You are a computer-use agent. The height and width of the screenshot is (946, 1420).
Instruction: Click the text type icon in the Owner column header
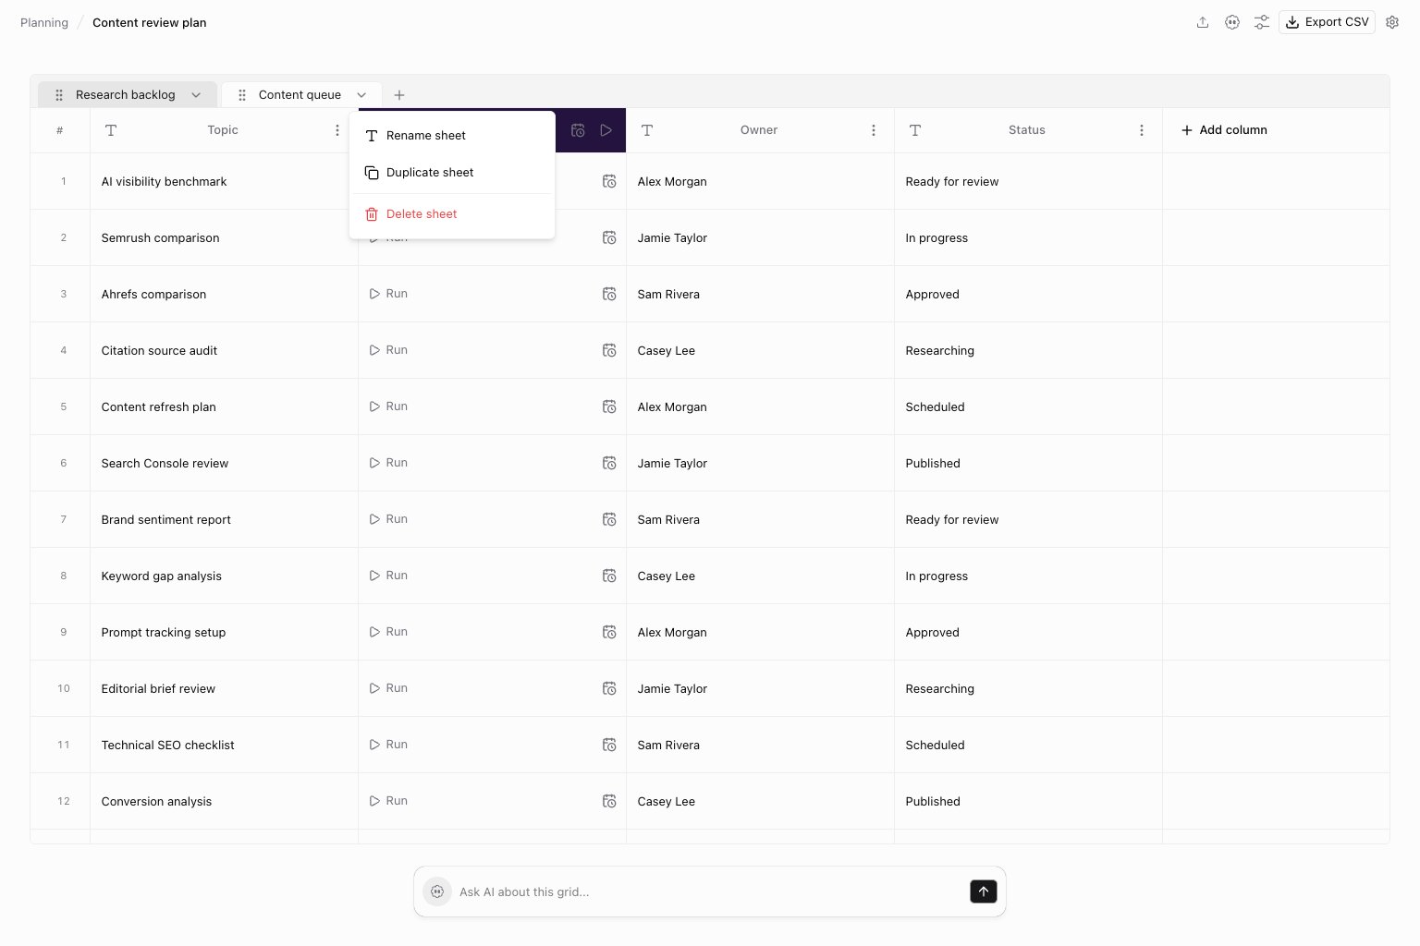tap(647, 130)
